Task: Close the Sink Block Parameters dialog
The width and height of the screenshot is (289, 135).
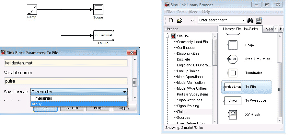Action: click(132, 53)
